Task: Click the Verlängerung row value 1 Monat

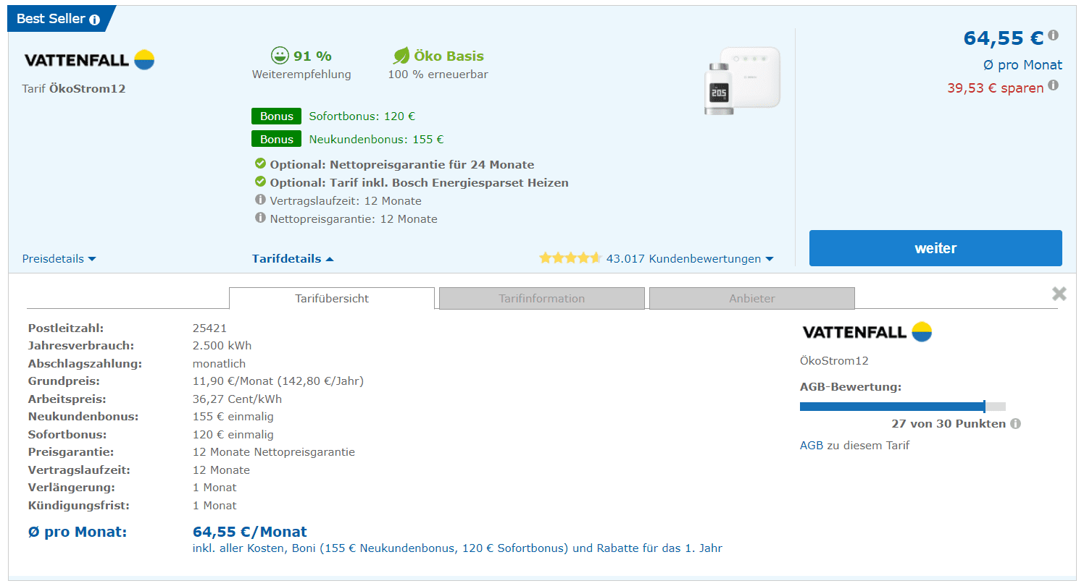Action: [x=214, y=488]
